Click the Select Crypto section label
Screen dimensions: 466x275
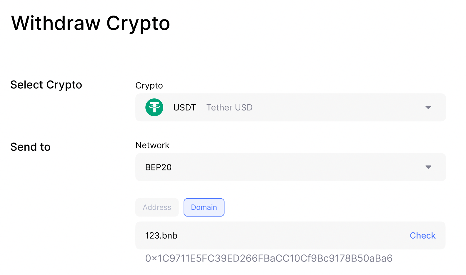(x=46, y=85)
